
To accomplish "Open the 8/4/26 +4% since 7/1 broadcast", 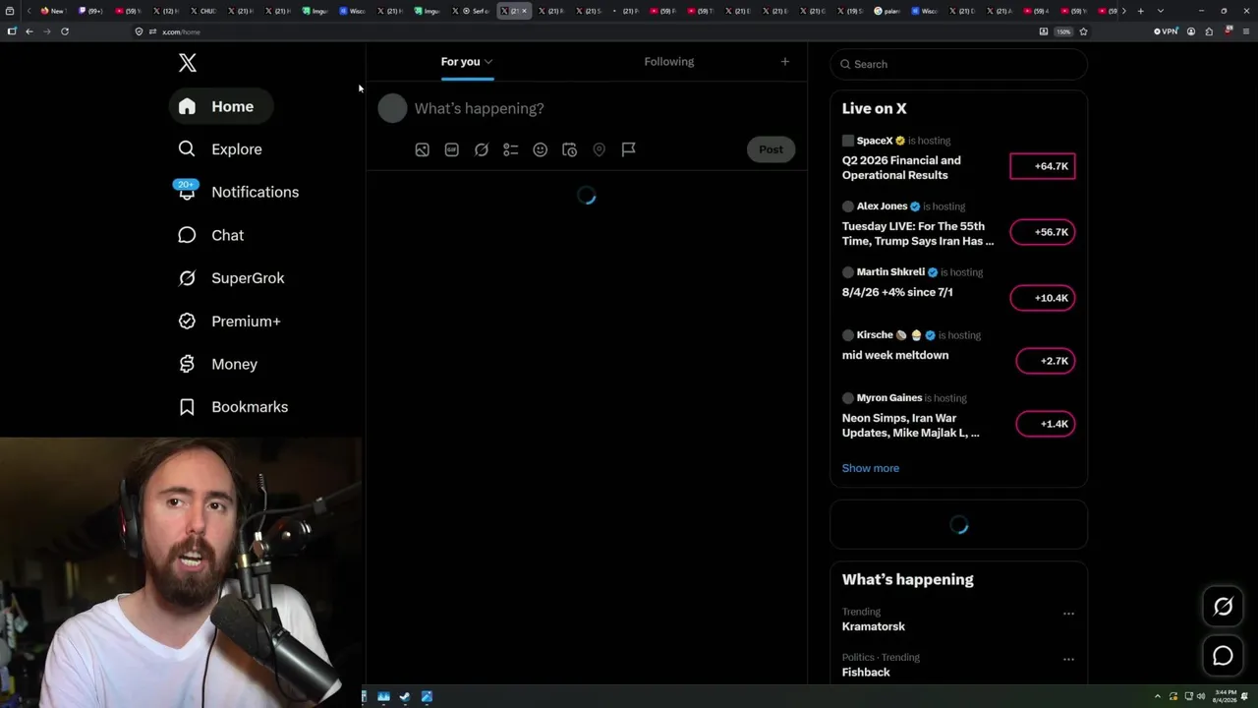I will tap(897, 292).
